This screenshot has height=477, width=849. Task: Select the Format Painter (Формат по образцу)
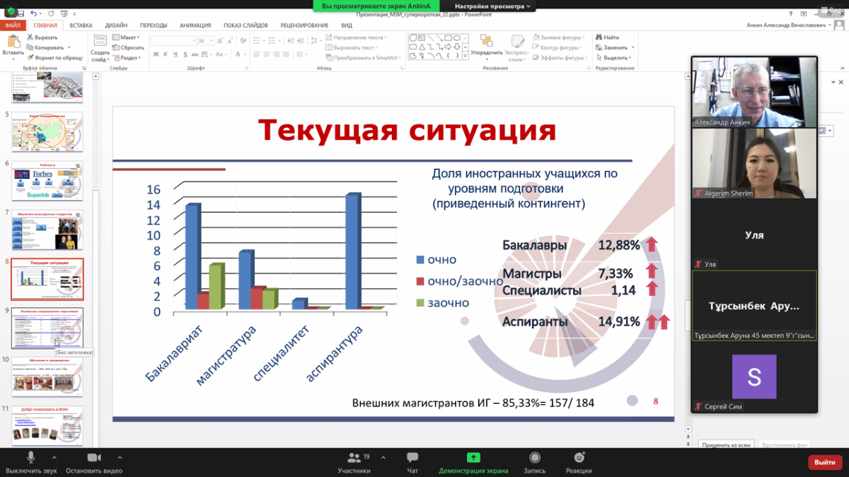point(54,58)
